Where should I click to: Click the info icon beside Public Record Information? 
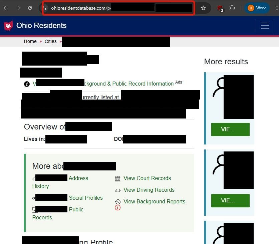[x=27, y=84]
